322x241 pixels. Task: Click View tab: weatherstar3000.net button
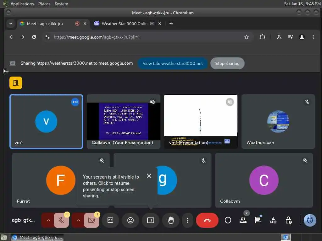click(173, 63)
